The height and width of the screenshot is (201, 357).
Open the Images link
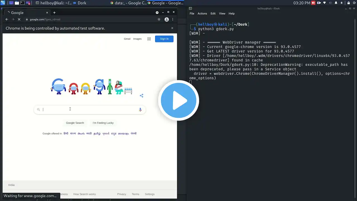[x=137, y=39]
